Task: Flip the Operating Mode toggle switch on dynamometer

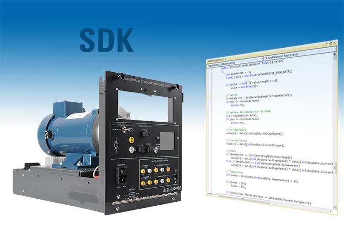Action: pyautogui.click(x=125, y=130)
